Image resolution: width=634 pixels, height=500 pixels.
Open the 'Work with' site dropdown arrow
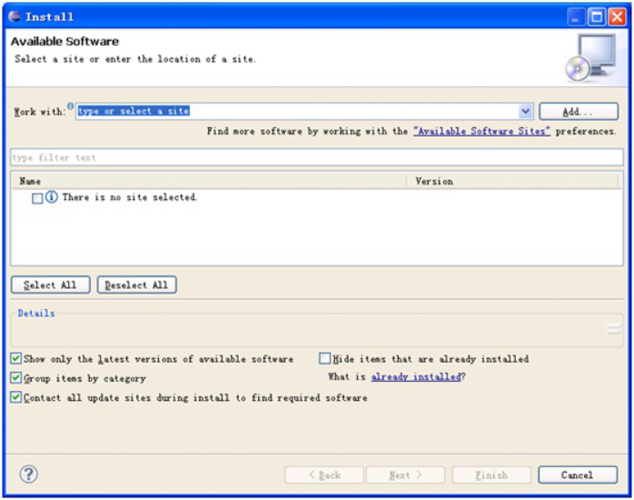tap(526, 111)
